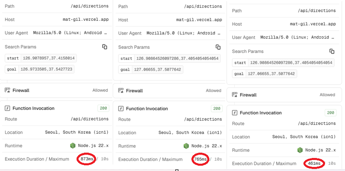Screen dimensions: 345x171
Task: Click left panel (873ms) Host value mat-gil.vercel.app
Action: (x=86, y=20)
